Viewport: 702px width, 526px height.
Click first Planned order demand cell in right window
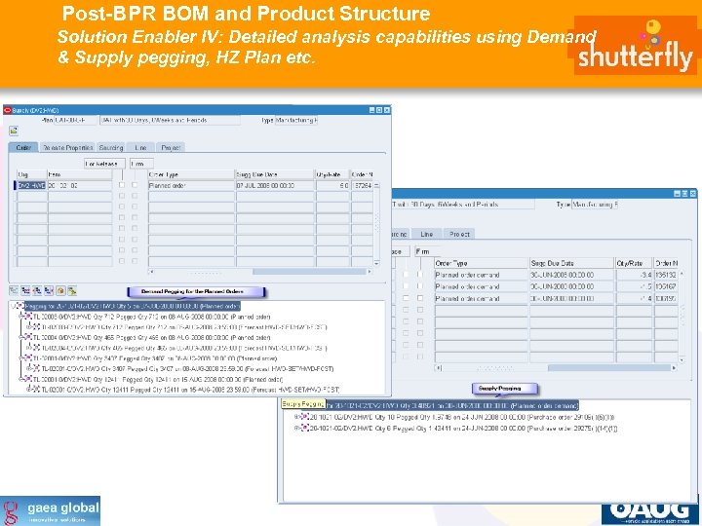tap(481, 275)
